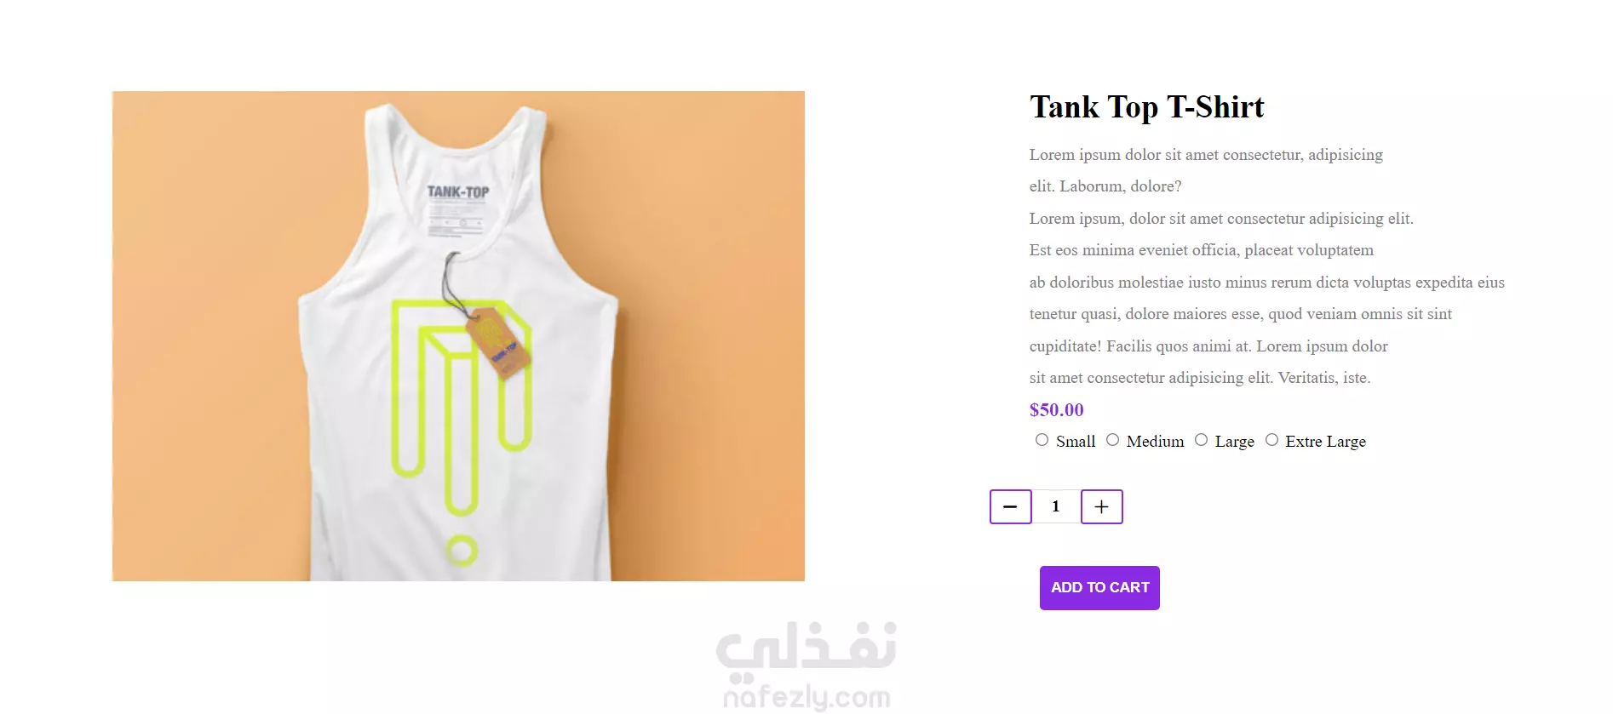Choose the Medium size radio button

coord(1112,440)
